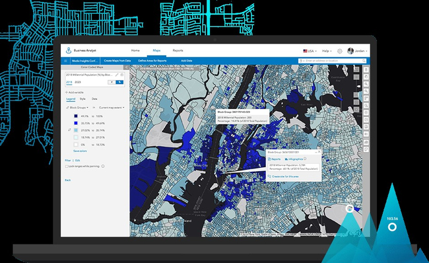Open the settings gear icon
429x263 pixels.
[339, 51]
